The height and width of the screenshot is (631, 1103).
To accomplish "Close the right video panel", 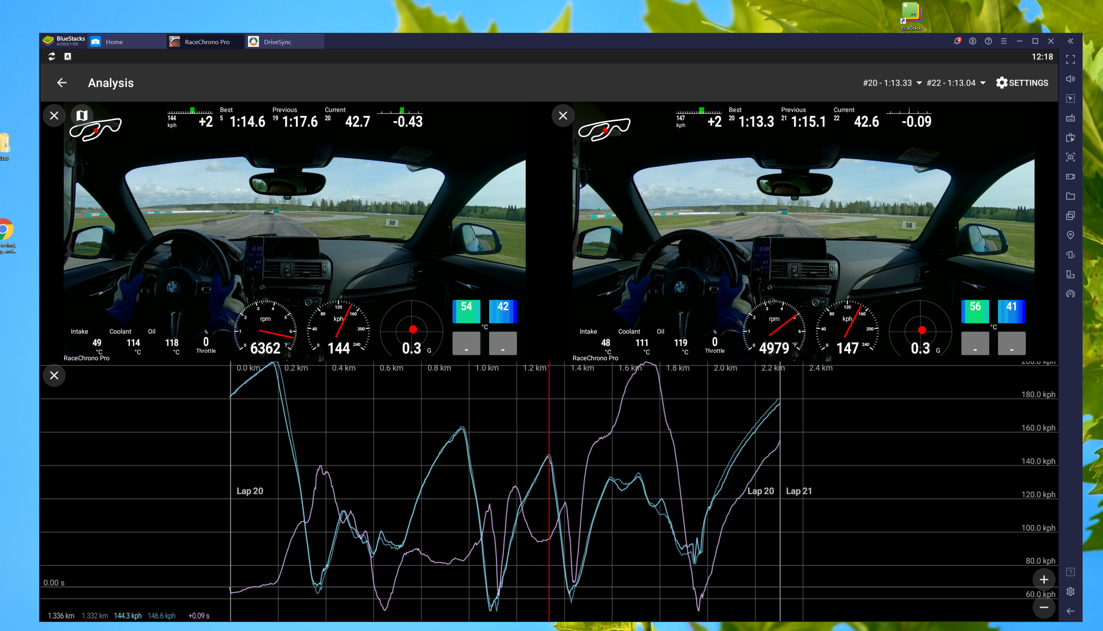I will pyautogui.click(x=563, y=116).
